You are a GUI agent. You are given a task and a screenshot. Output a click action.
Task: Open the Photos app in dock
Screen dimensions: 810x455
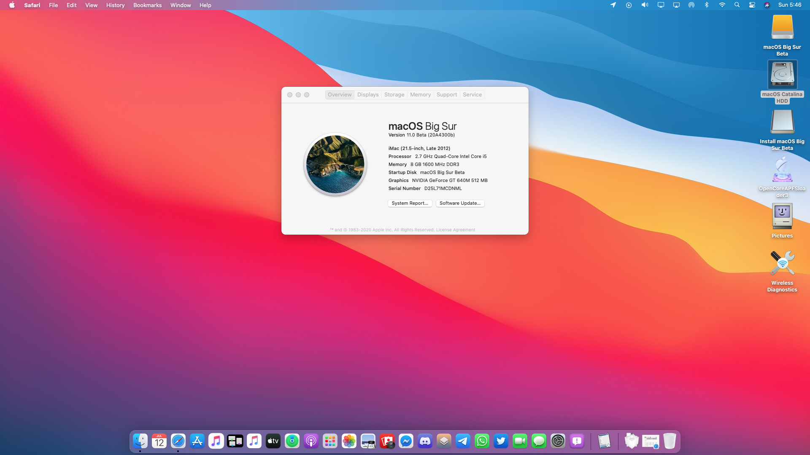pyautogui.click(x=349, y=441)
